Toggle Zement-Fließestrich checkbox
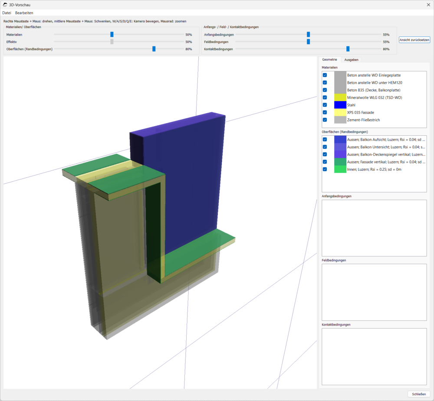The image size is (434, 401). coord(325,120)
